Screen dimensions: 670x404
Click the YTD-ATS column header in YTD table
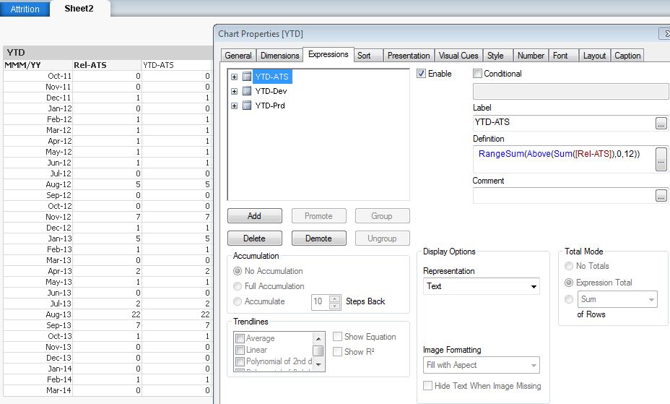pos(176,65)
